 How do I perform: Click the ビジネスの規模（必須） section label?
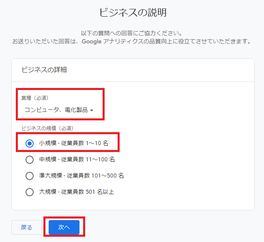pos(47,128)
